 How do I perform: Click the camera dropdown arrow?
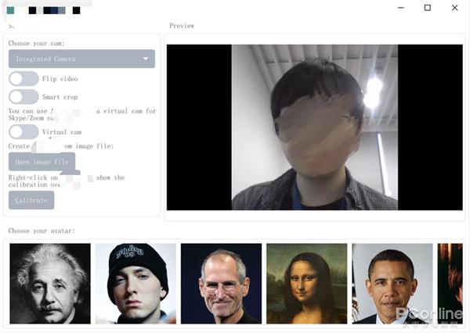click(146, 59)
